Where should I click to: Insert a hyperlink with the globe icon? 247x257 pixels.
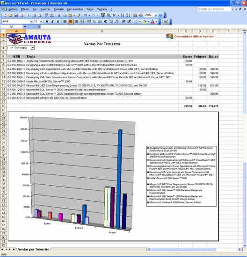[x=109, y=15]
